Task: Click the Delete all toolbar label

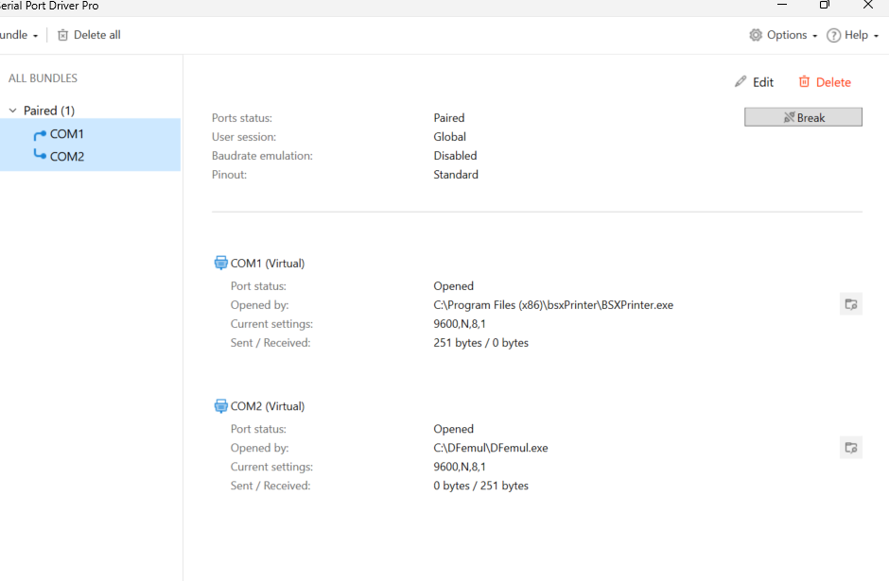Action: pyautogui.click(x=97, y=35)
